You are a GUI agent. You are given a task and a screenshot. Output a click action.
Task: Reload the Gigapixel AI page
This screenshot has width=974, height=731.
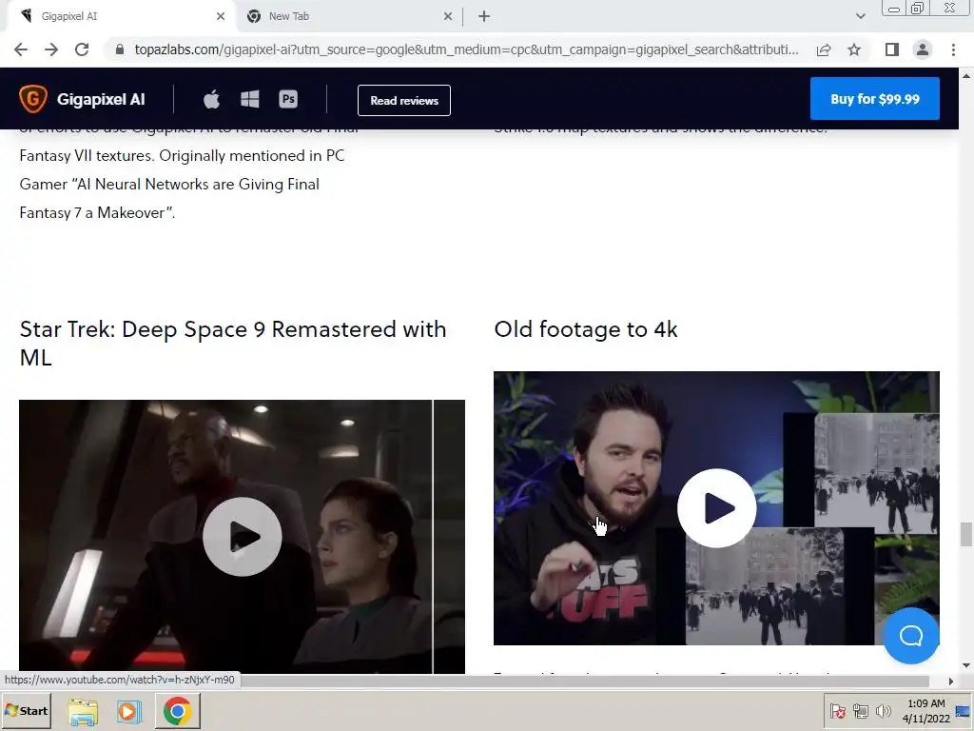(82, 49)
